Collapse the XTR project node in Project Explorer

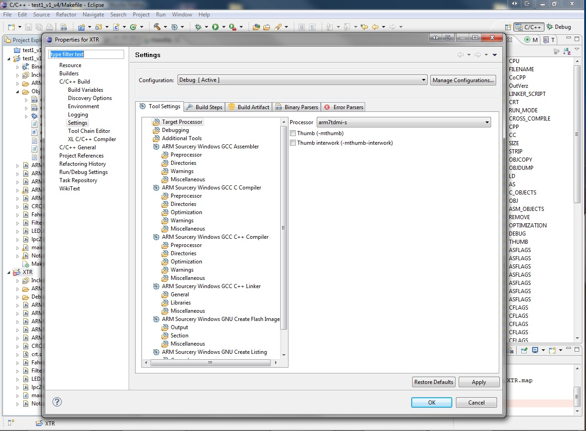point(10,272)
